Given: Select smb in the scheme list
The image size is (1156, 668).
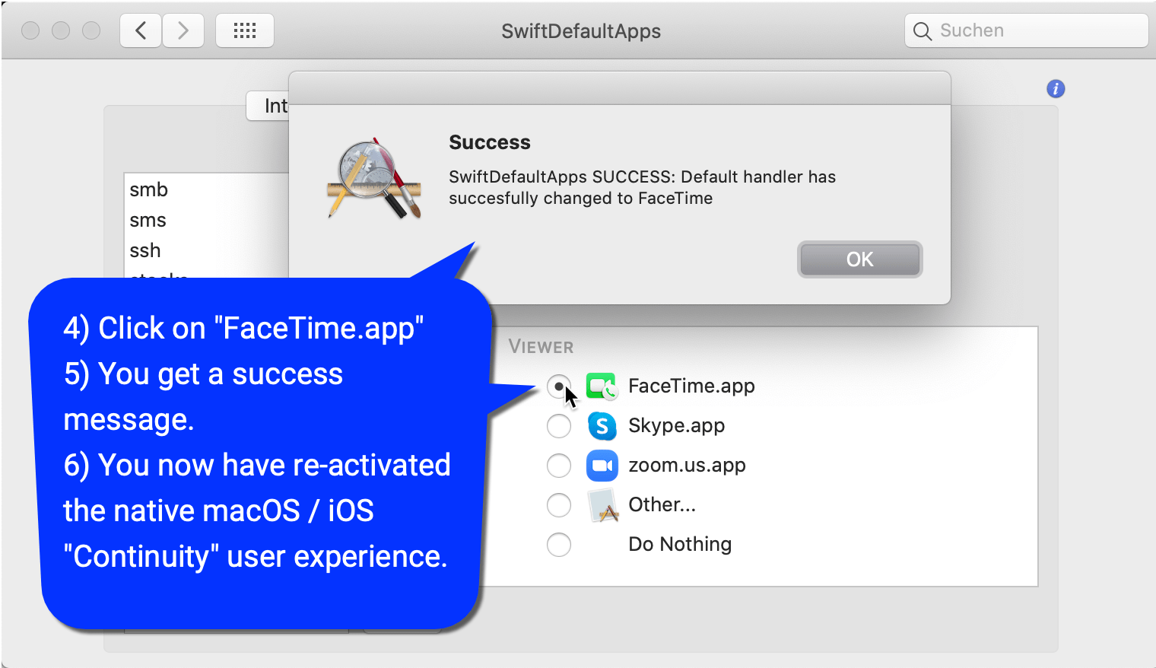Looking at the screenshot, I should pyautogui.click(x=206, y=189).
